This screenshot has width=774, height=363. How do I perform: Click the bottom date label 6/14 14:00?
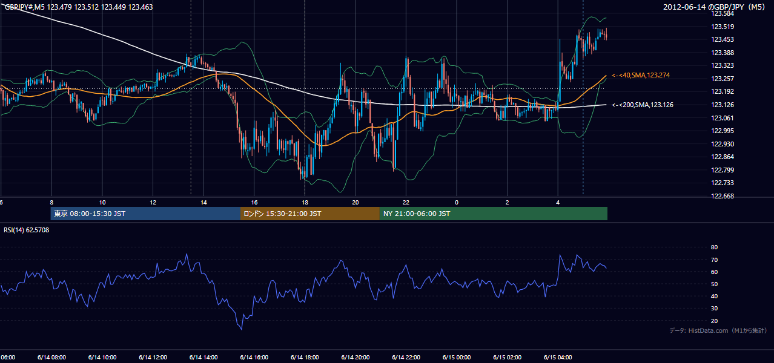tap(203, 358)
